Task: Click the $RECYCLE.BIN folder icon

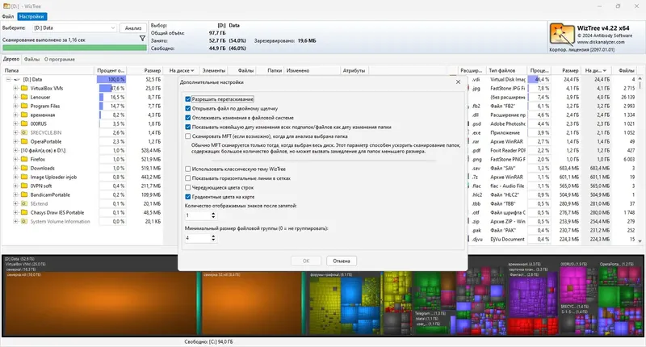Action: pos(24,132)
